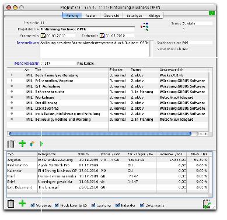Click into the Beschreibung text area
Image resolution: width=227 pixels, height=220 pixels.
(95, 48)
